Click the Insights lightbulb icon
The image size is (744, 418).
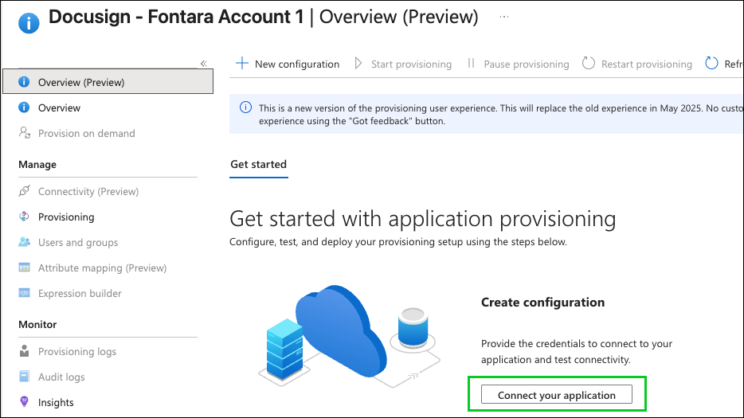pyautogui.click(x=24, y=402)
